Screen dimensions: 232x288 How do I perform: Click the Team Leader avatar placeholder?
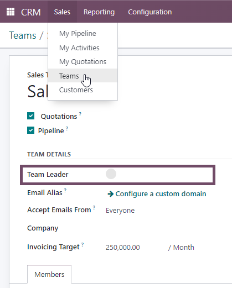(x=111, y=174)
